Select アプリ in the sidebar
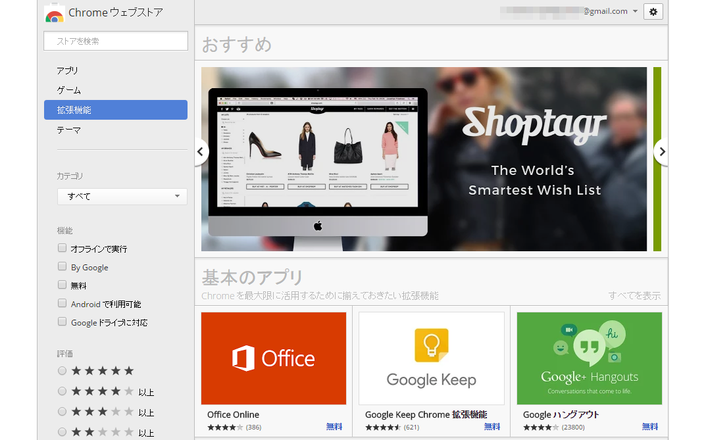Image resolution: width=706 pixels, height=440 pixels. (x=68, y=70)
